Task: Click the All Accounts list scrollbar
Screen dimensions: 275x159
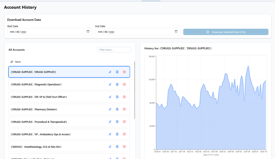Action: 135,90
